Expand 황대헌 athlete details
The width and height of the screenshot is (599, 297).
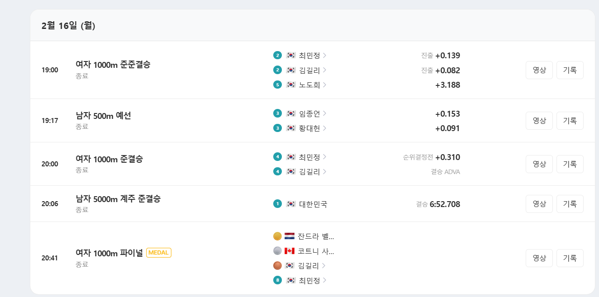point(310,128)
